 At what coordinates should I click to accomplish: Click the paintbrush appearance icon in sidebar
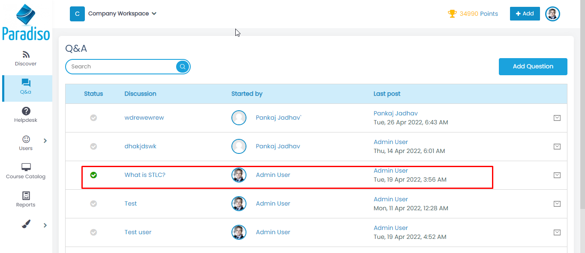pos(26,224)
